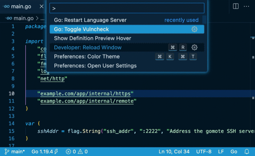Open Preferences: Color Theme picker
The width and height of the screenshot is (255, 156).
click(87, 56)
